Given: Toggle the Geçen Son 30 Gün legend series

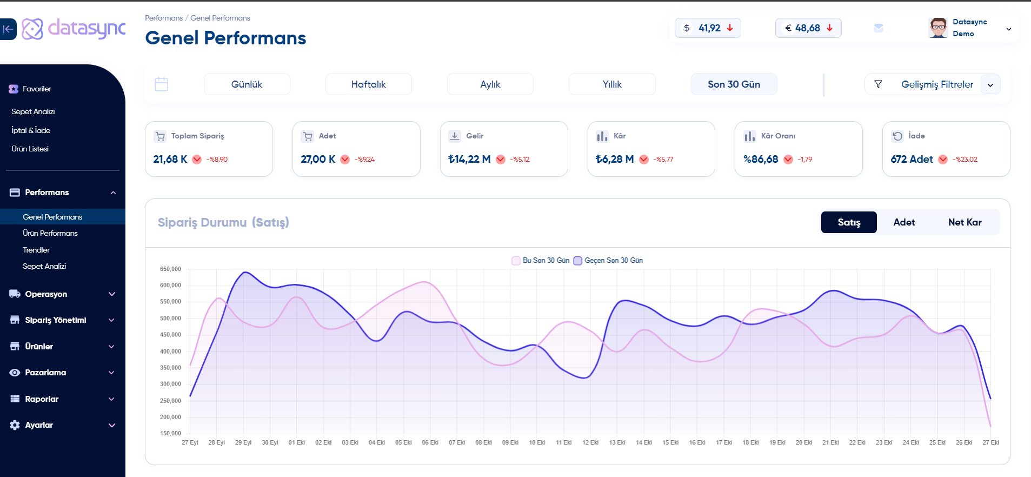Looking at the screenshot, I should click(x=608, y=261).
